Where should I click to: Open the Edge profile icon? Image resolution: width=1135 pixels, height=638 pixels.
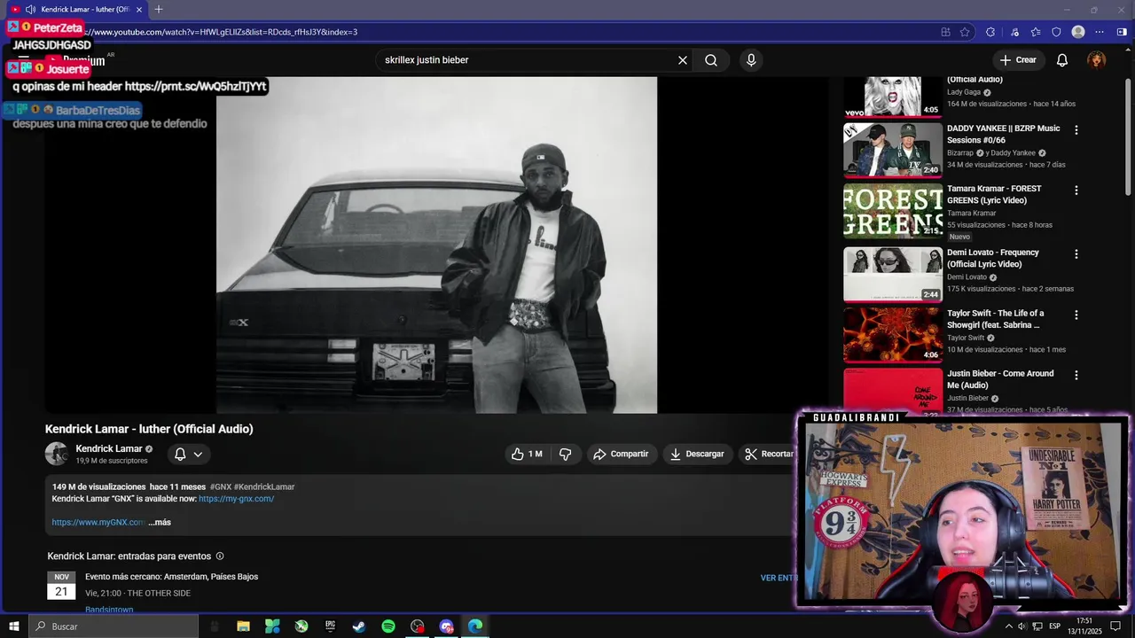point(1078,32)
